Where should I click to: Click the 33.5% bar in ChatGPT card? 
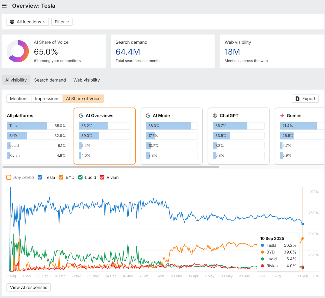(239, 136)
